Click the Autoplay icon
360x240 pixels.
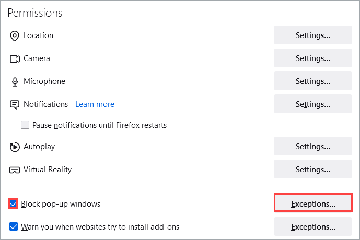pyautogui.click(x=15, y=147)
